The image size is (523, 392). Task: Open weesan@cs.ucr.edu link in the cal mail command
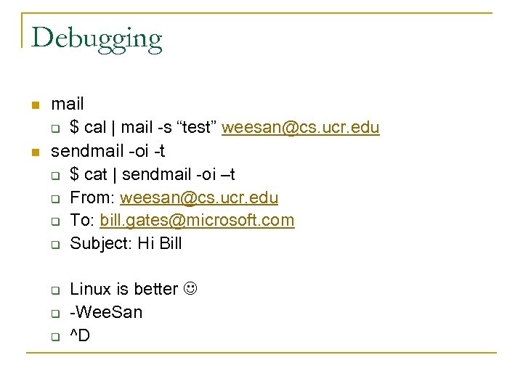[x=300, y=128]
